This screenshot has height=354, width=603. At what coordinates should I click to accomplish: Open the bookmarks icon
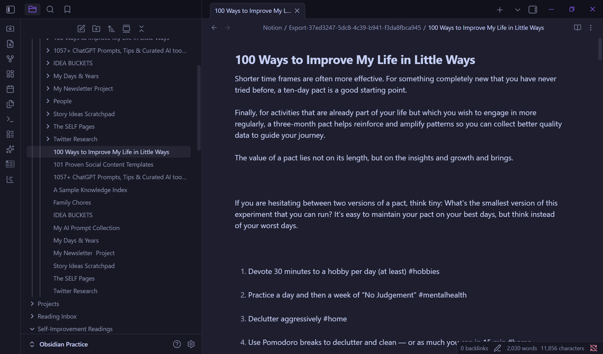click(67, 9)
